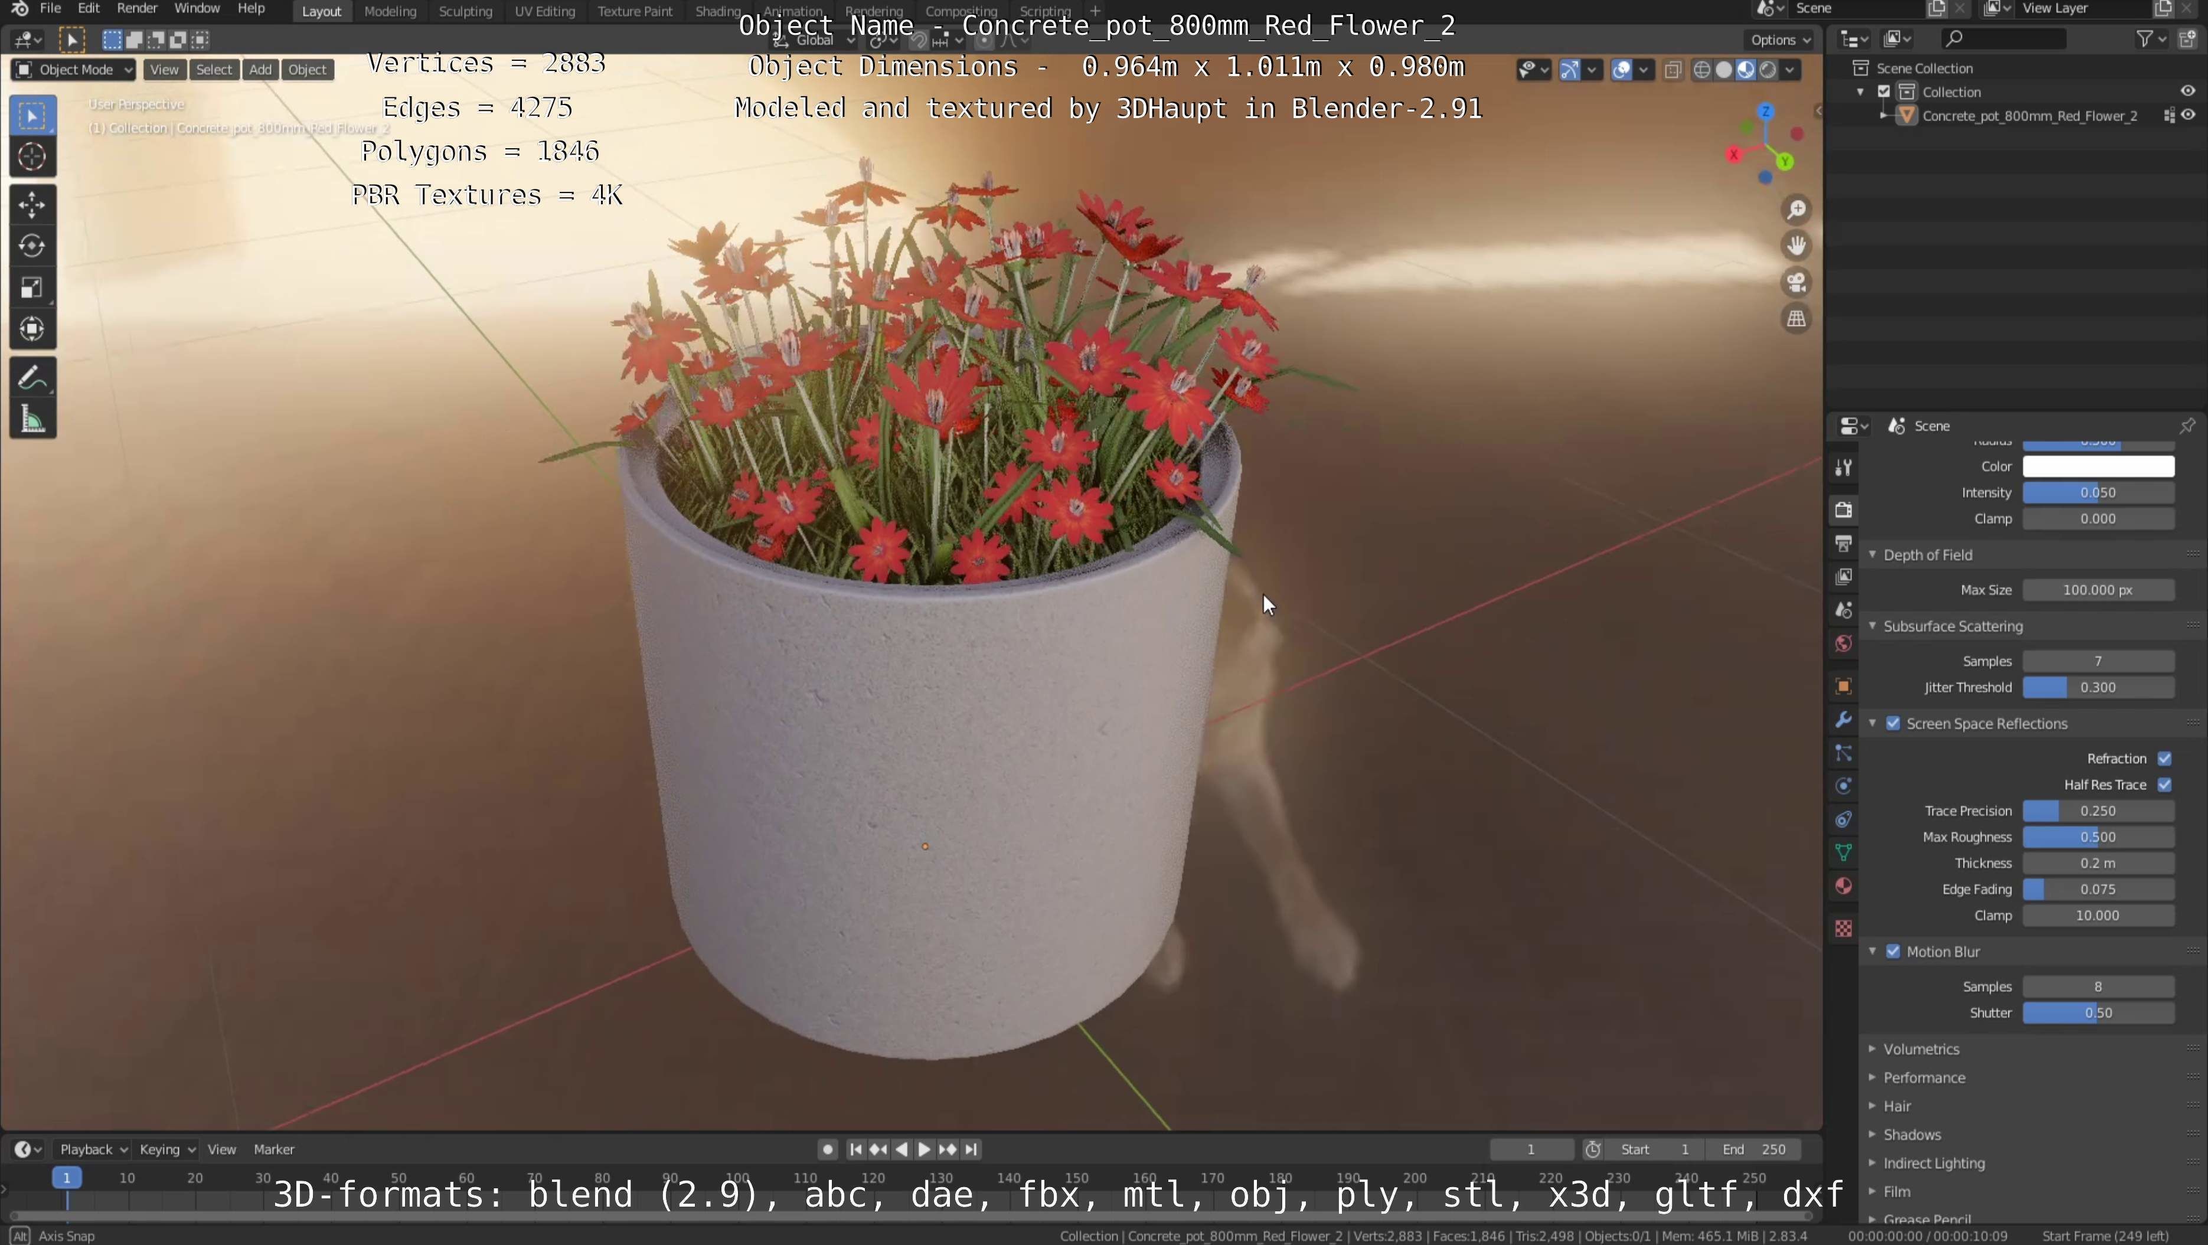
Task: Open the Render menu
Action: (x=137, y=9)
